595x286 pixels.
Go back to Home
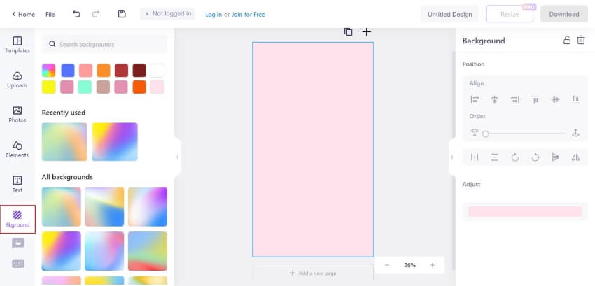click(x=23, y=15)
